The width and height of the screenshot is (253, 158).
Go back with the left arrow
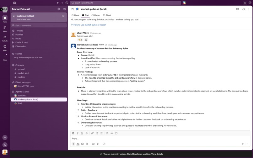coord(58,3)
